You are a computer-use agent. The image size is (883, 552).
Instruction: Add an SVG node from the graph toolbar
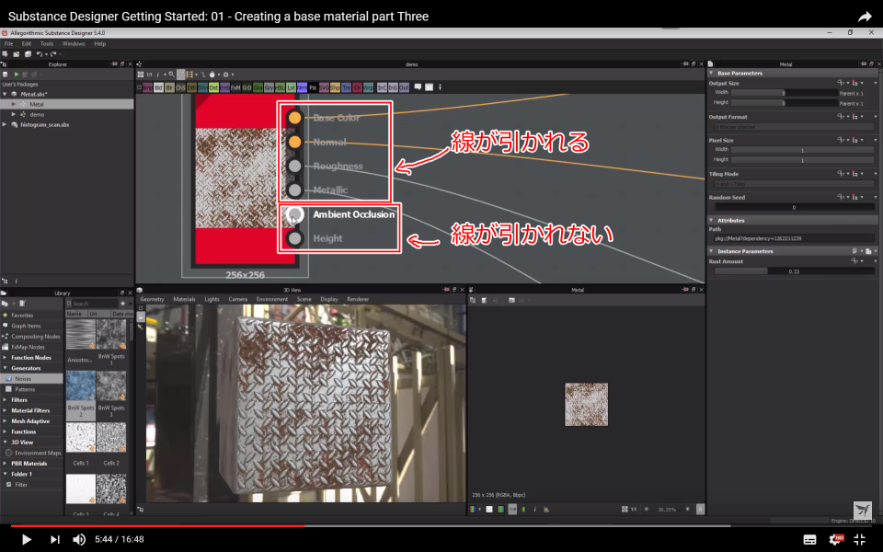tap(325, 88)
